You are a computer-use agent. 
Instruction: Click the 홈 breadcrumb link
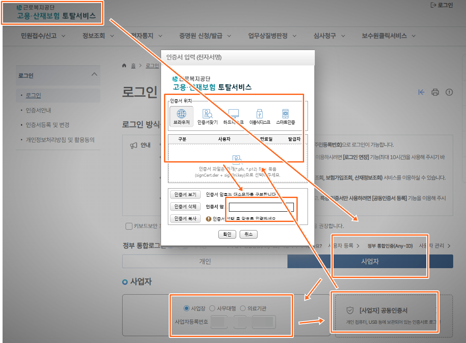click(133, 65)
